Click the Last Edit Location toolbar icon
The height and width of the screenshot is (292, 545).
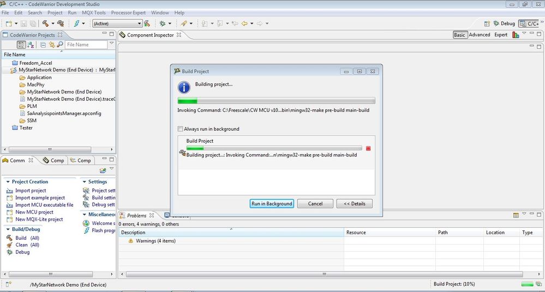235,23
